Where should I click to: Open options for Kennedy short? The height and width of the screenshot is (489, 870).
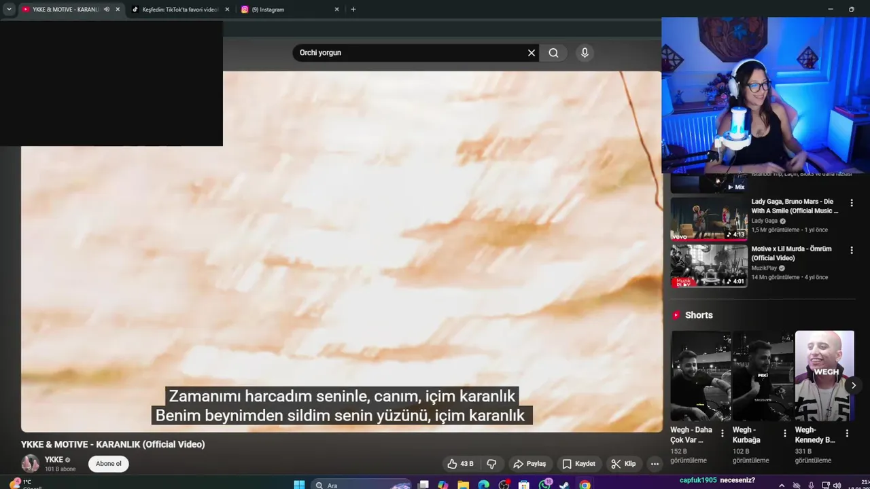(x=847, y=433)
